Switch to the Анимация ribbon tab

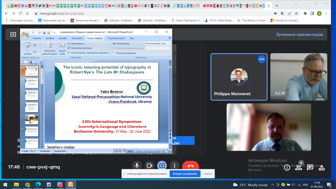pos(76,38)
